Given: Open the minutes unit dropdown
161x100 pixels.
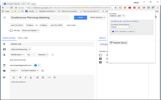Looking at the screenshot, I should coord(43,55).
